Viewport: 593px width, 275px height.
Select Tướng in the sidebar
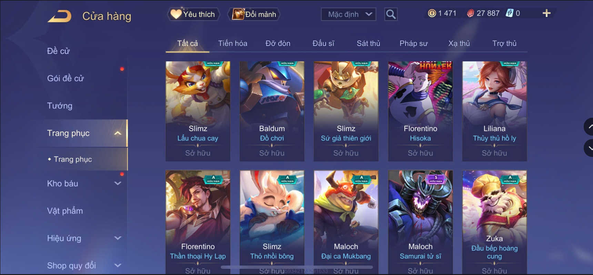[60, 106]
